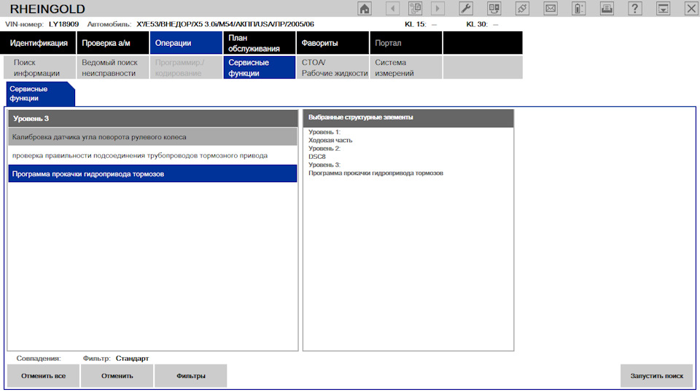This screenshot has width=700, height=392.
Task: Check the battery status icon
Action: coord(578,9)
